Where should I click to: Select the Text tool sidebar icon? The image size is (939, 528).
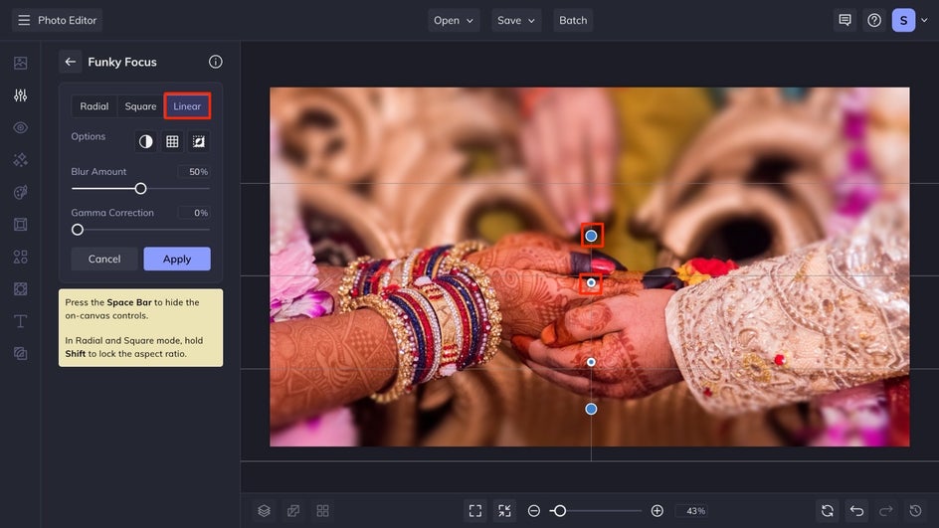[x=20, y=321]
